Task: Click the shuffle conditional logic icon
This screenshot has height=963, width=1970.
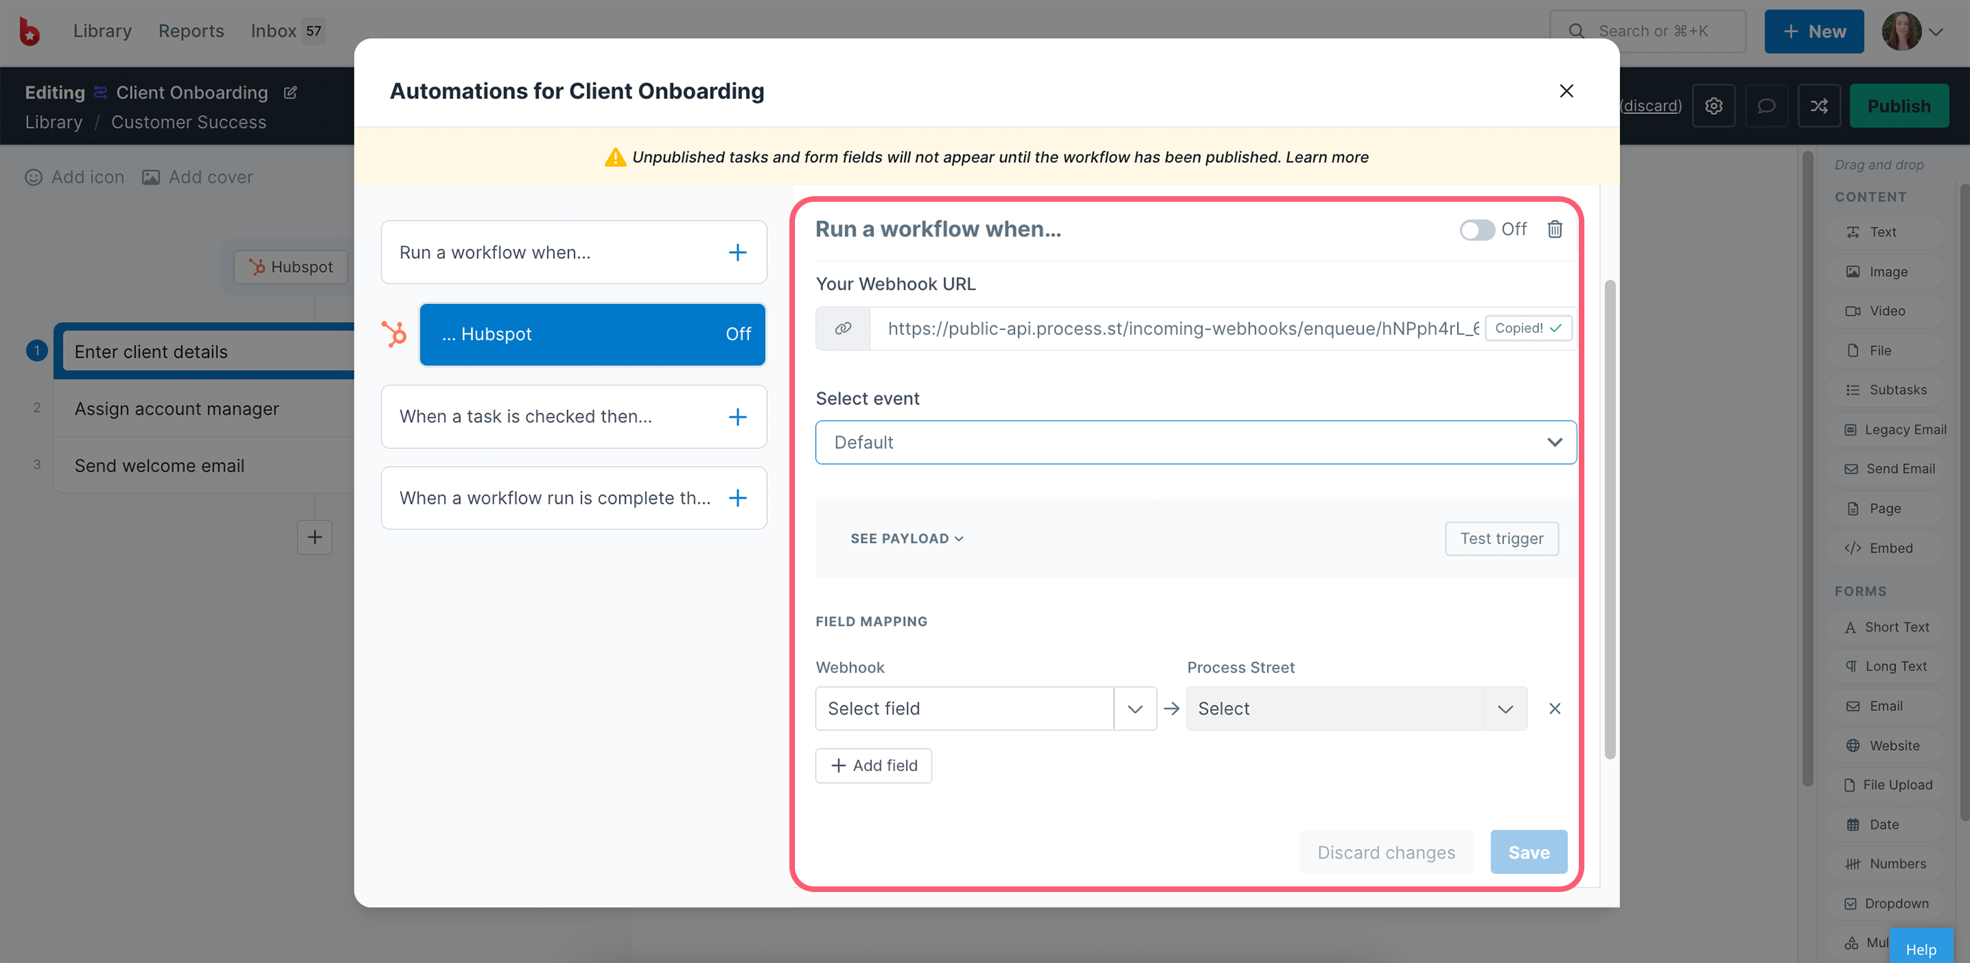Action: pyautogui.click(x=1818, y=106)
